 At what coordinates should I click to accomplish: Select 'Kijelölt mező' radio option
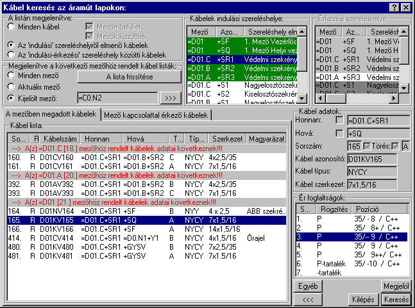tap(11, 98)
